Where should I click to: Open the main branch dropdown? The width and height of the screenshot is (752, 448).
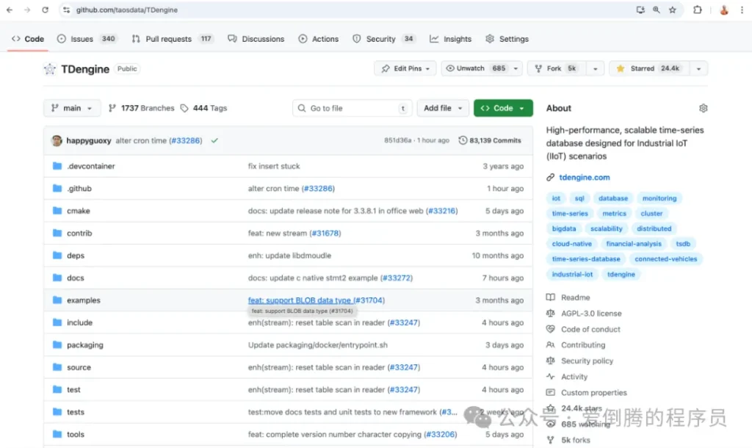71,107
